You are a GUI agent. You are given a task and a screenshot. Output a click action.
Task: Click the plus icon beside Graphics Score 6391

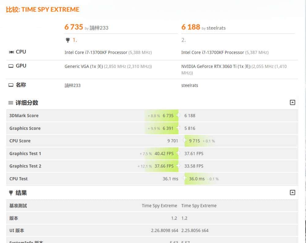(x=178, y=128)
